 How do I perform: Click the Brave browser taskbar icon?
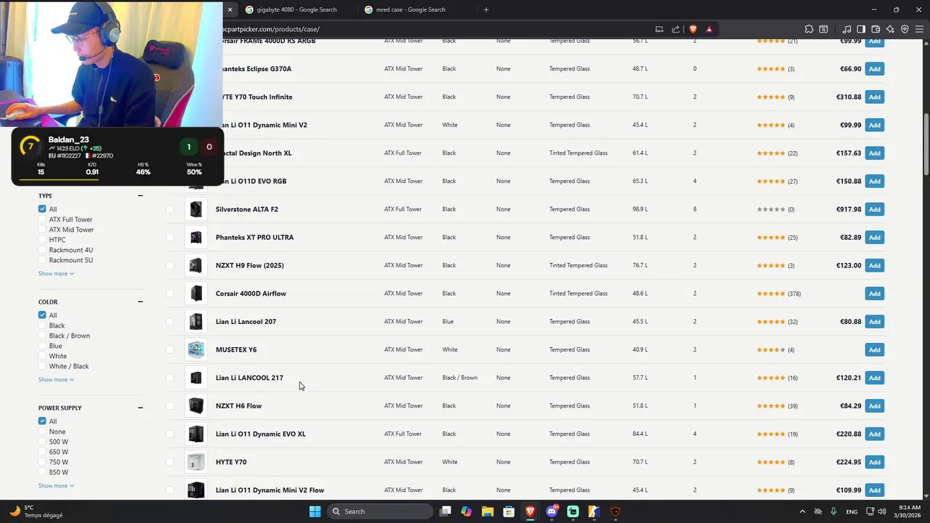530,511
